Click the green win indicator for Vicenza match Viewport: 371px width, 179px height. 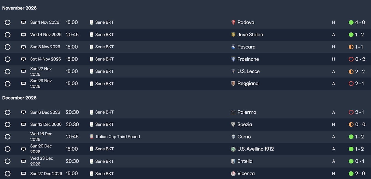coord(351,174)
